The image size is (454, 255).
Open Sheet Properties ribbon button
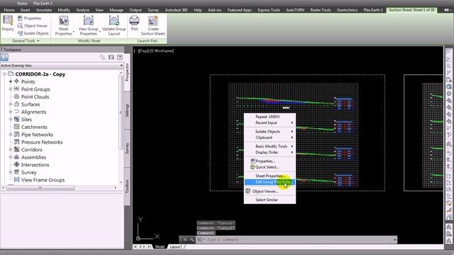[x=63, y=25]
